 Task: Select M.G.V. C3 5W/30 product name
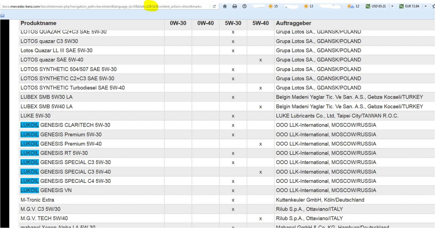tap(41, 209)
